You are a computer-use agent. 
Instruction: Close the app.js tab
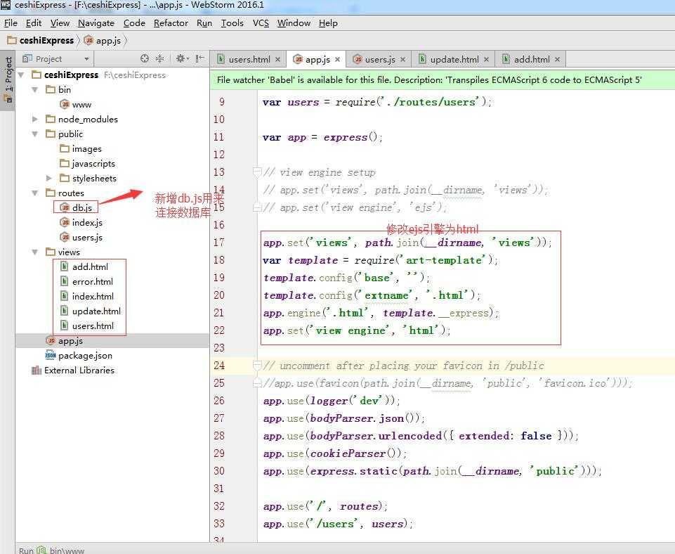(x=337, y=60)
